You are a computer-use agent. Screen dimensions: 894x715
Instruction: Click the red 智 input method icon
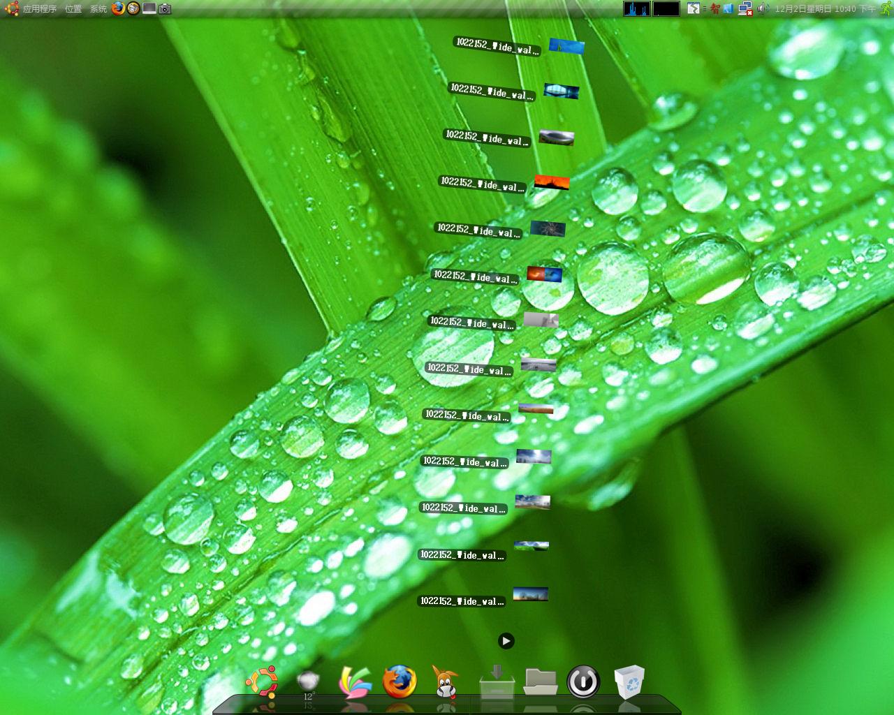(715, 8)
